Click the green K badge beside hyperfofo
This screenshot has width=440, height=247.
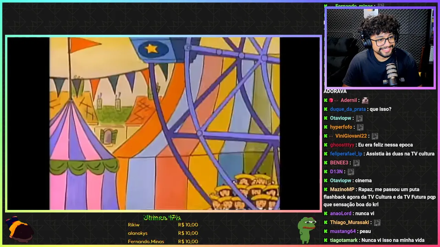click(x=326, y=127)
